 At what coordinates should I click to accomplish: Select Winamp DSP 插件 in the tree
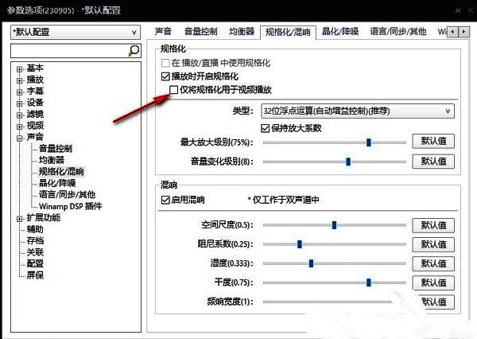point(70,207)
